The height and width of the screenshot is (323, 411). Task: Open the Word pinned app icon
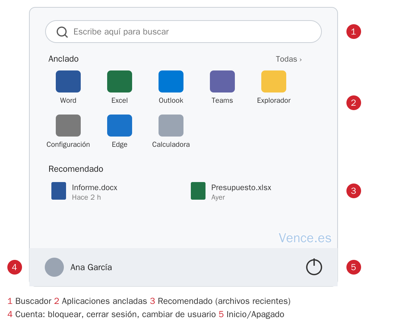click(x=68, y=81)
